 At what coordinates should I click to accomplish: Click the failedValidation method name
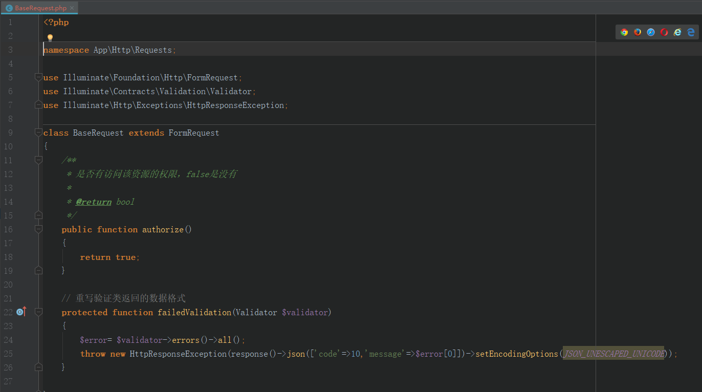pos(194,313)
